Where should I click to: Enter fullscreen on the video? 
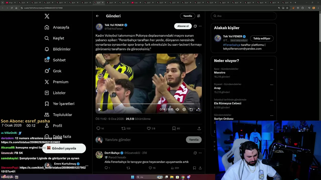198,109
